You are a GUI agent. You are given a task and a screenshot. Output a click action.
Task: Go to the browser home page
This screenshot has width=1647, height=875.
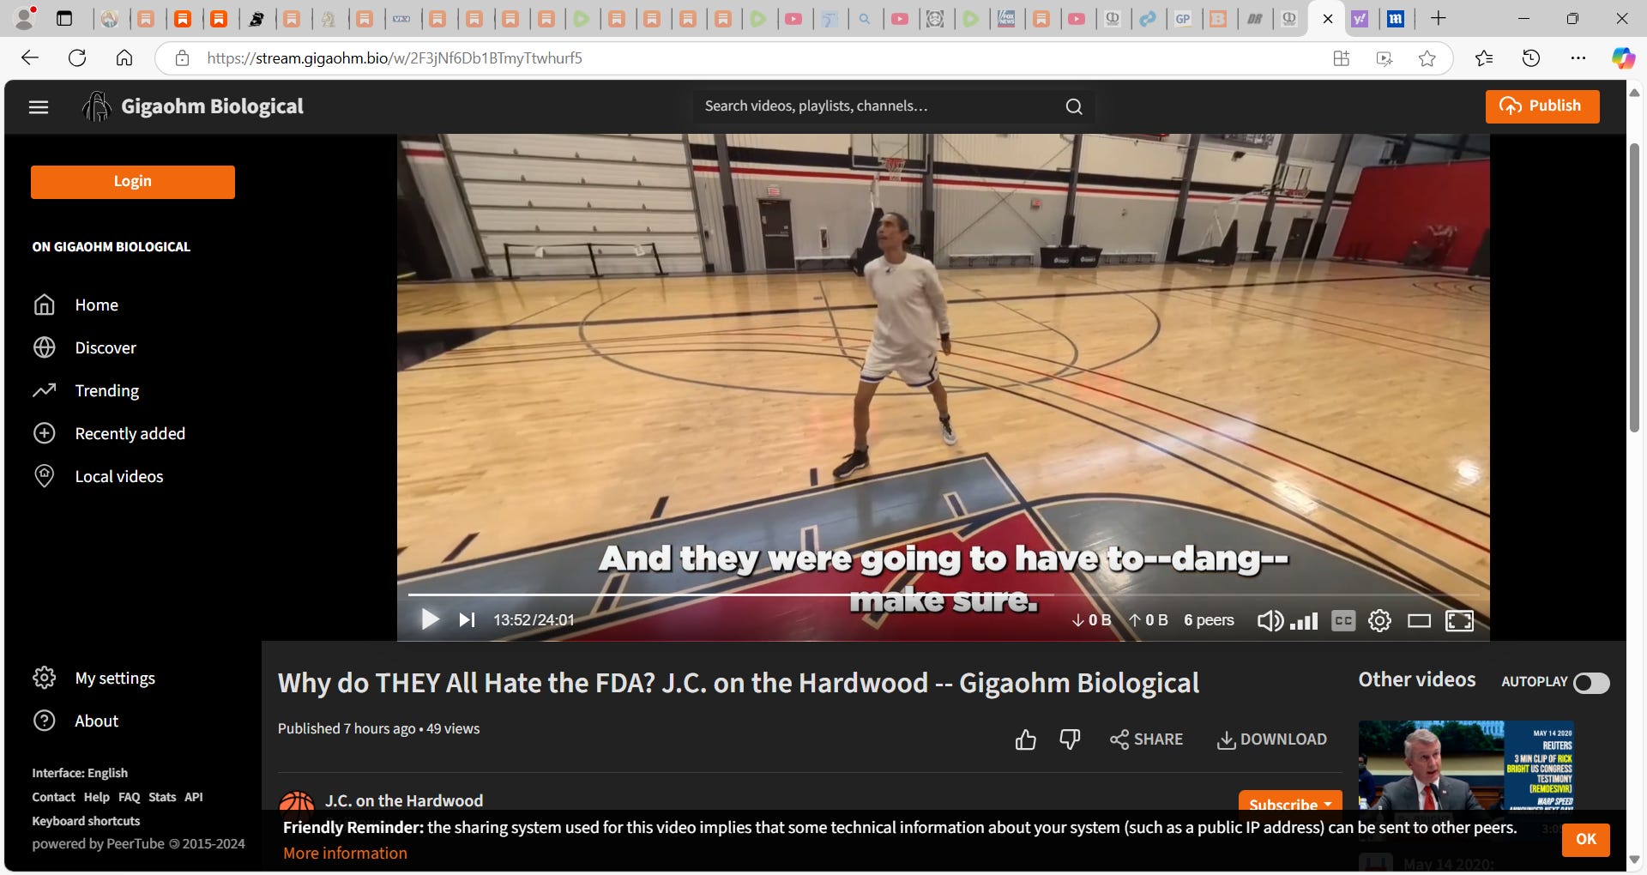coord(124,58)
